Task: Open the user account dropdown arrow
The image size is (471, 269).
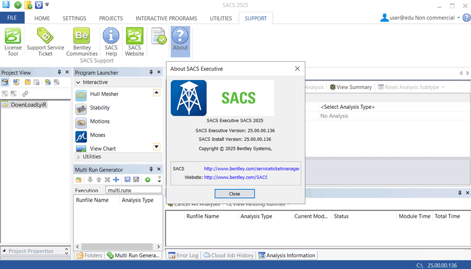Action: tap(459, 18)
